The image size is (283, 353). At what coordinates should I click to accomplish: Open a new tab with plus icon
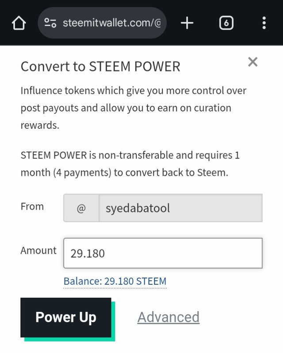(187, 23)
